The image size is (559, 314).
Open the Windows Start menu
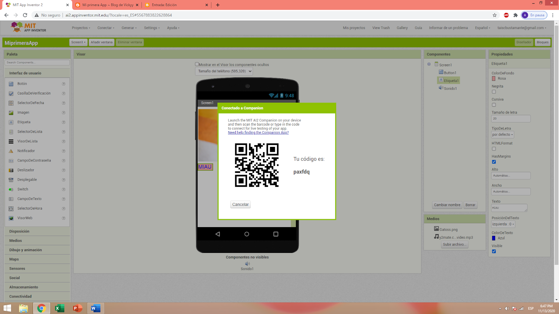(x=7, y=308)
